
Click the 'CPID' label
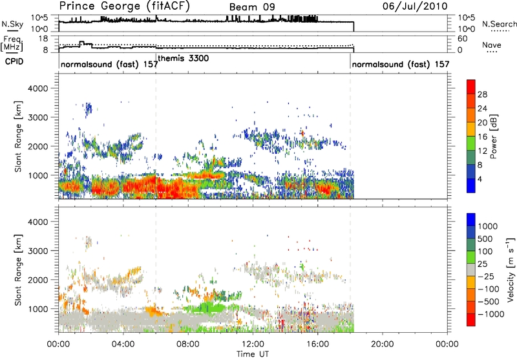(x=14, y=61)
